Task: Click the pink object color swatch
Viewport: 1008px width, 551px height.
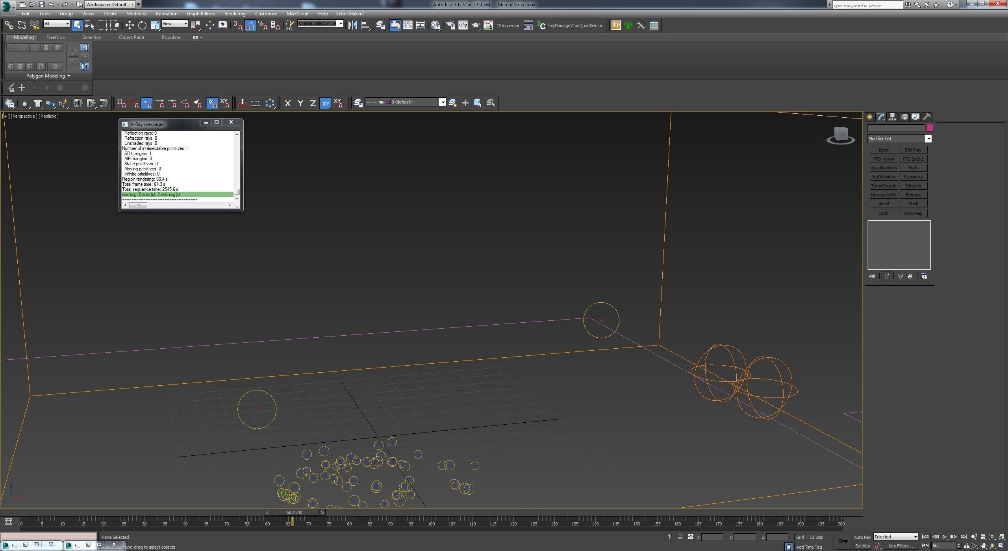Action: [x=930, y=128]
